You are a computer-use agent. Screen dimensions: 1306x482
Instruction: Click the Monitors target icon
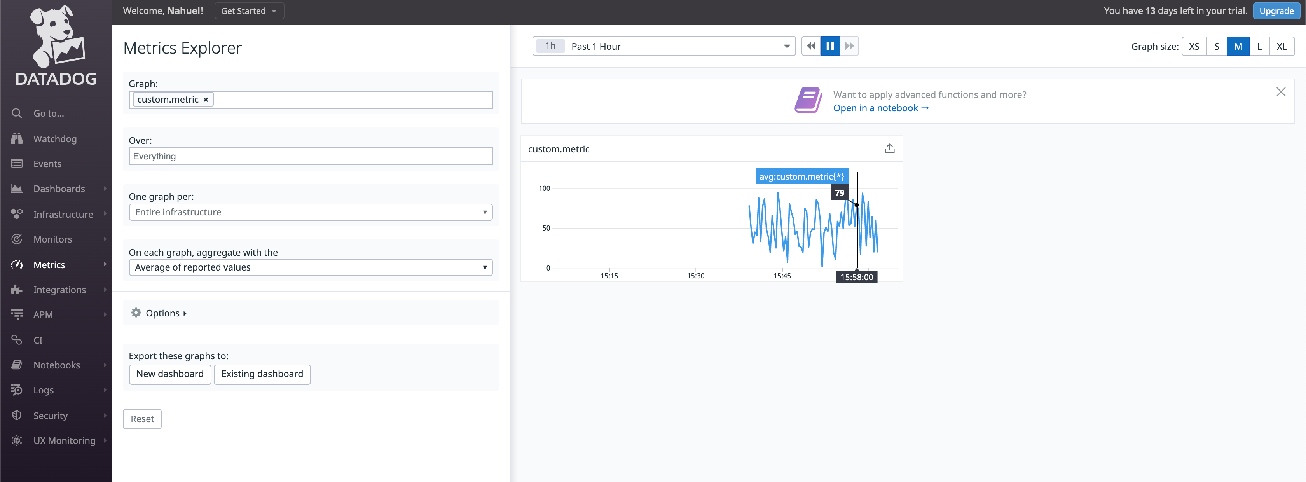tap(17, 239)
